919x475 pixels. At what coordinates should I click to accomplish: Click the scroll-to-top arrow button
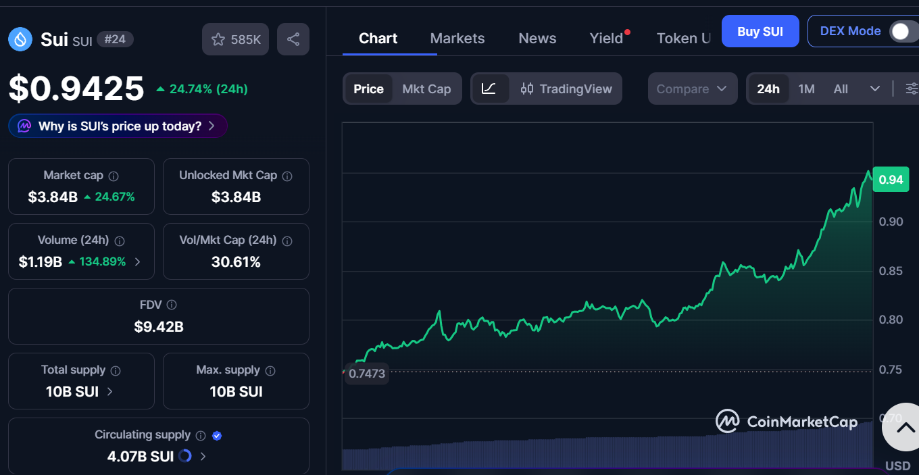pyautogui.click(x=904, y=427)
